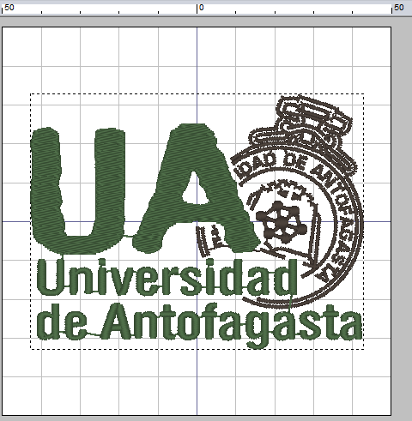412x421 pixels.
Task: Select the green word Antofagasta on bottom line
Action: pos(232,324)
